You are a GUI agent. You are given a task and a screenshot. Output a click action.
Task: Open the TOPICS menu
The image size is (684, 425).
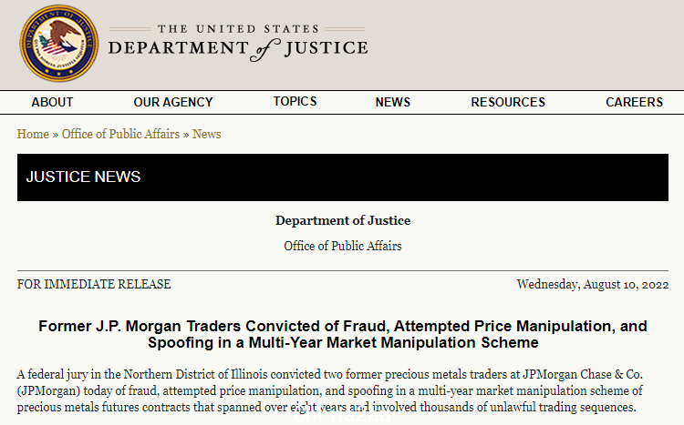point(295,101)
